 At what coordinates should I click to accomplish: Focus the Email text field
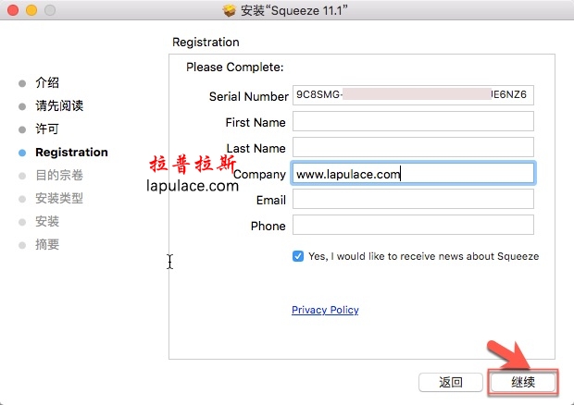(413, 199)
